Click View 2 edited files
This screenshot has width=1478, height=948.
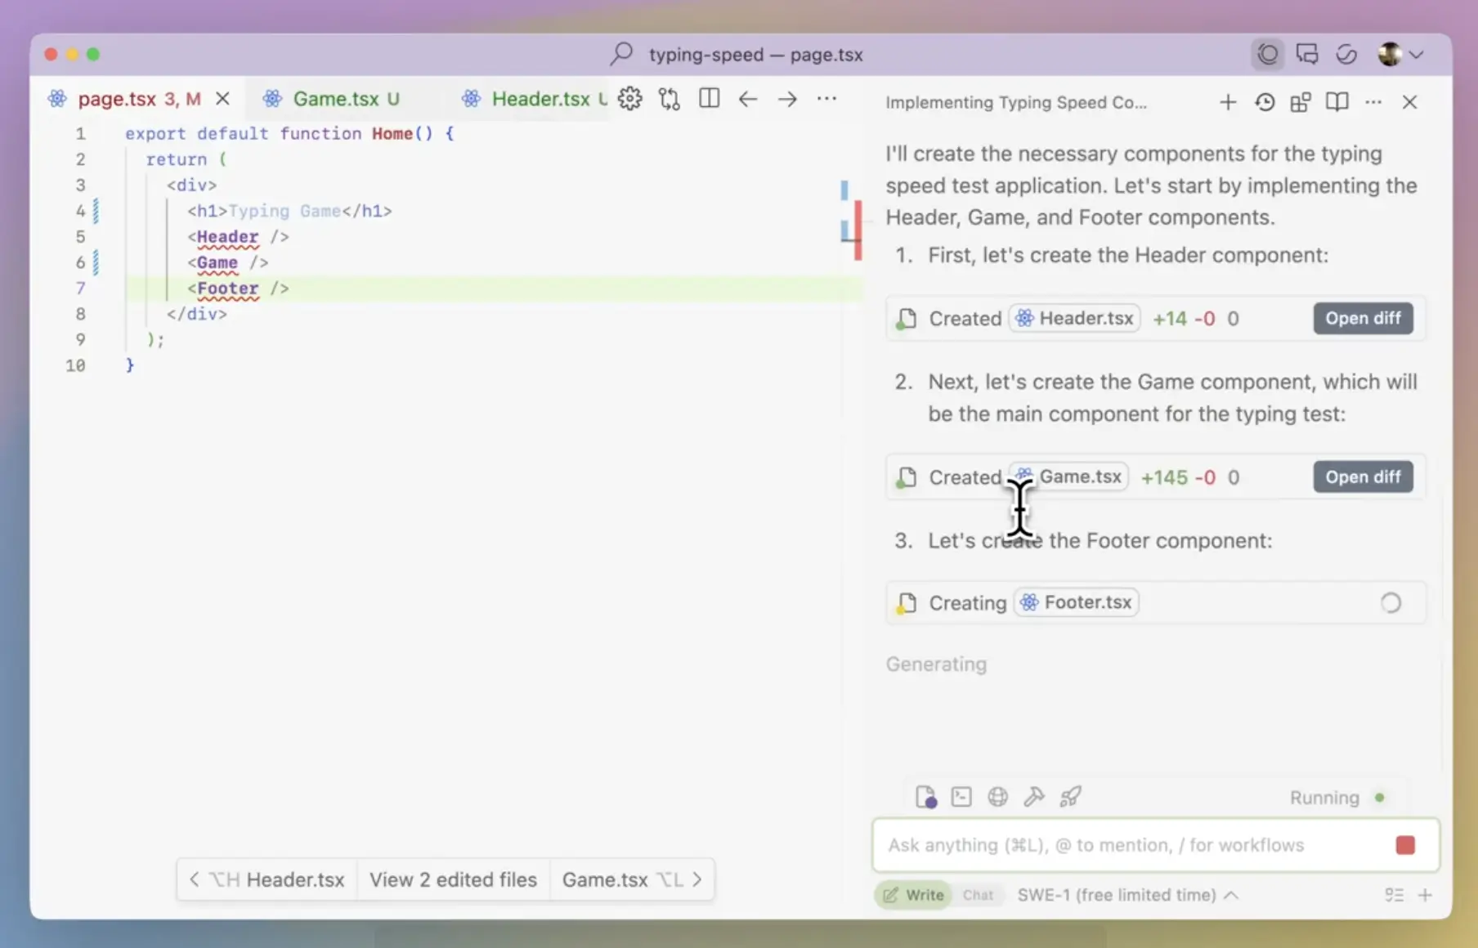453,879
